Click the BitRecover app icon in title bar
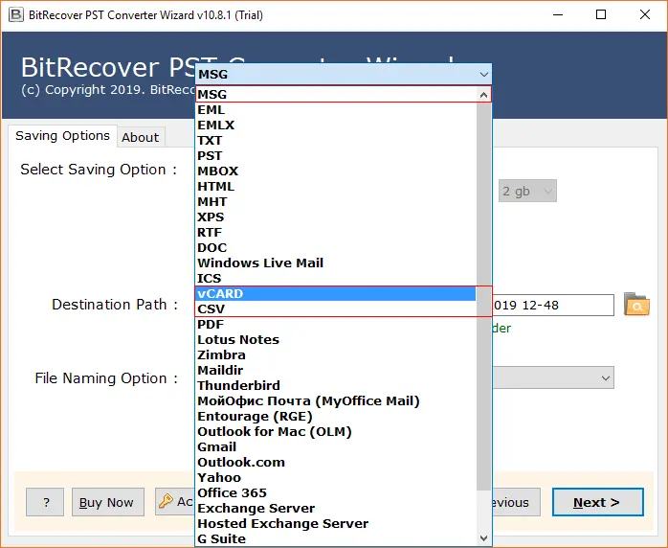 13,14
